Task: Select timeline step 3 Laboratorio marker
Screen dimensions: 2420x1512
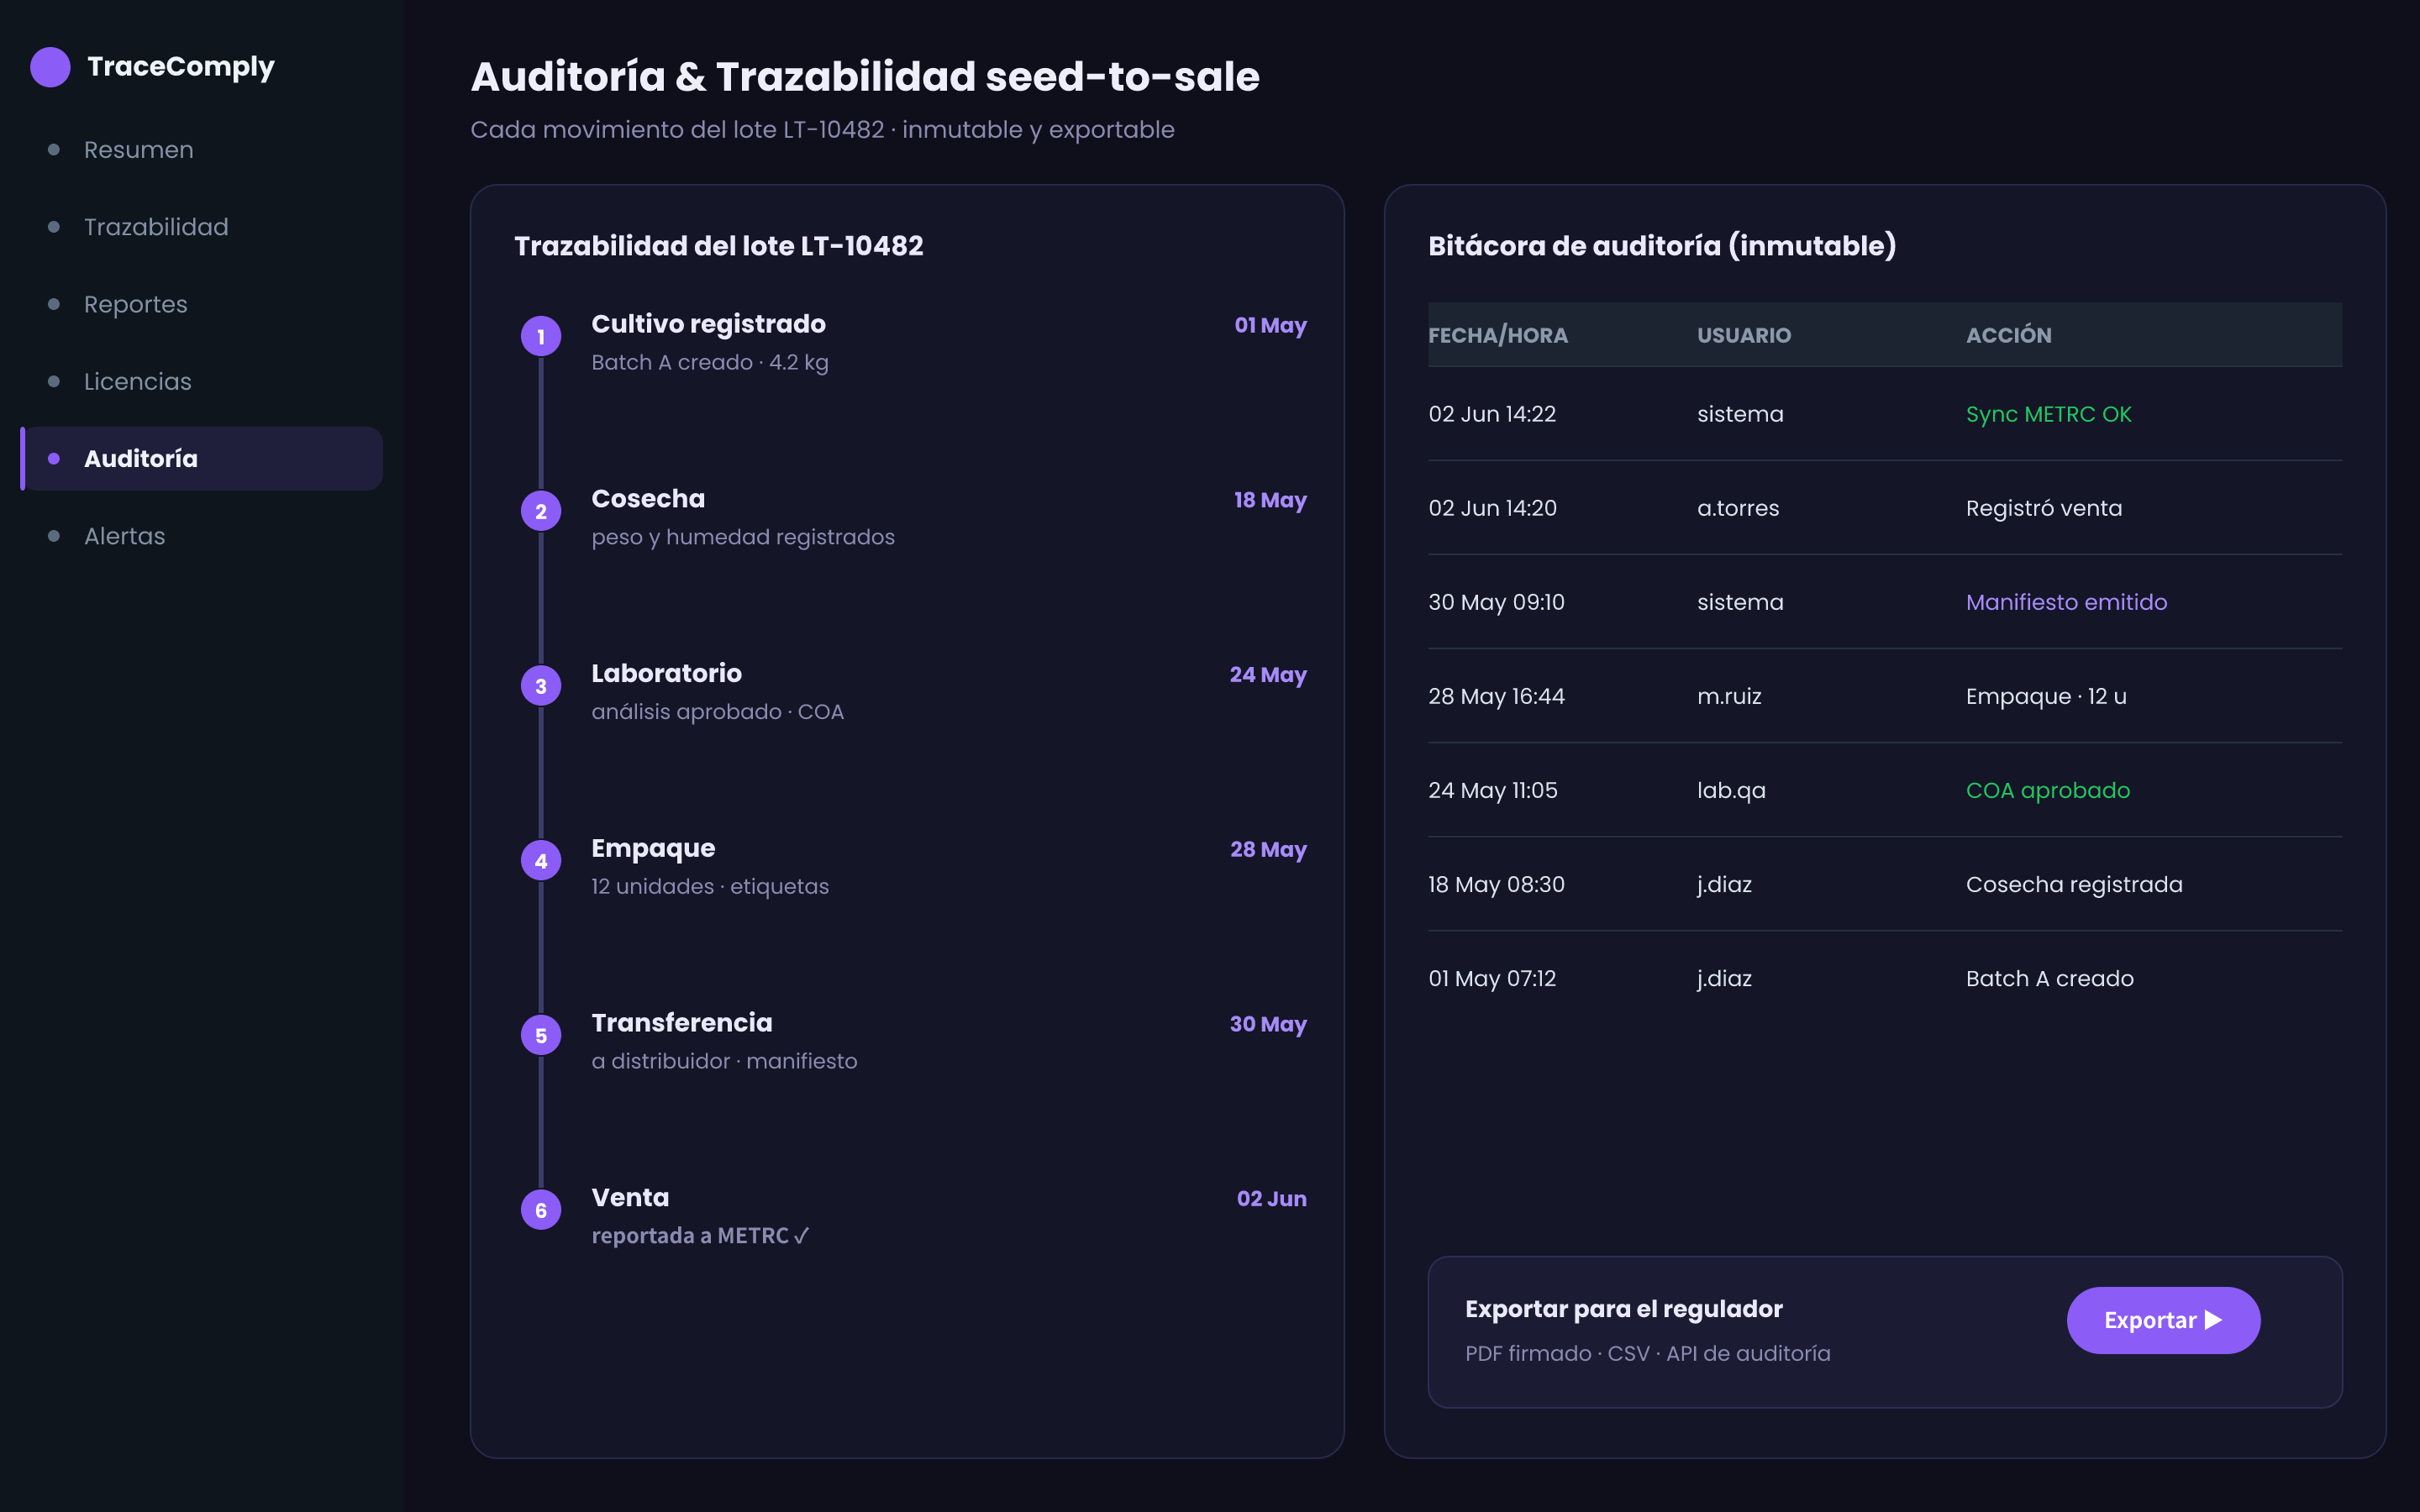Action: click(x=541, y=686)
